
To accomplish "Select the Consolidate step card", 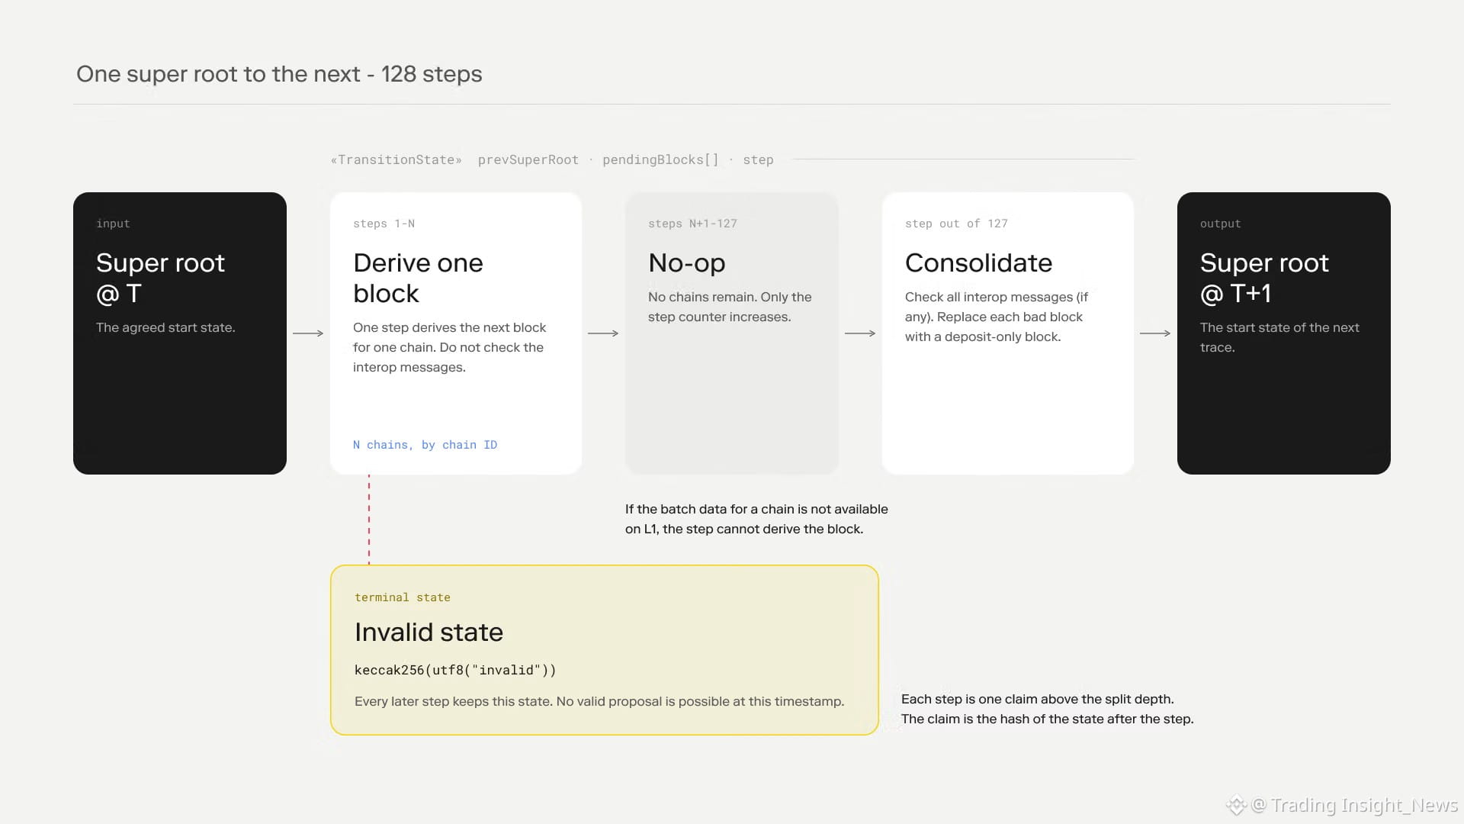I will [1008, 333].
